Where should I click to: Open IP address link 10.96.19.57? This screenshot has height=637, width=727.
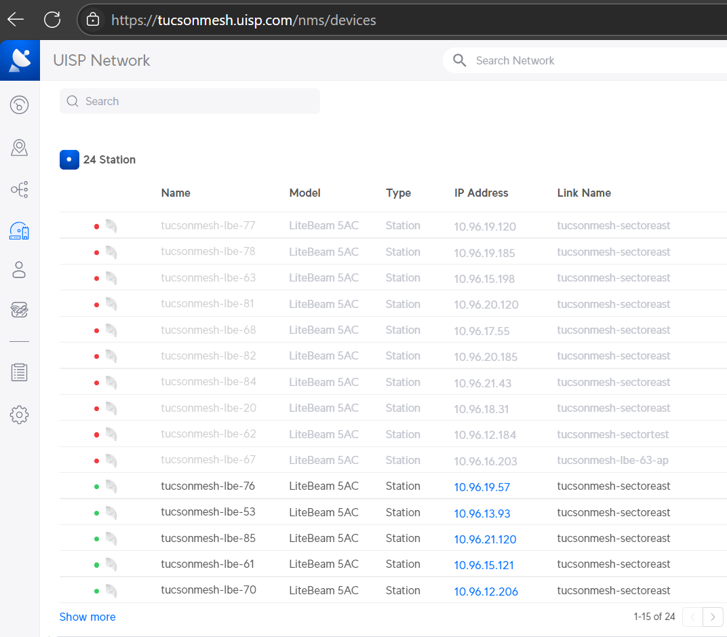click(x=482, y=486)
